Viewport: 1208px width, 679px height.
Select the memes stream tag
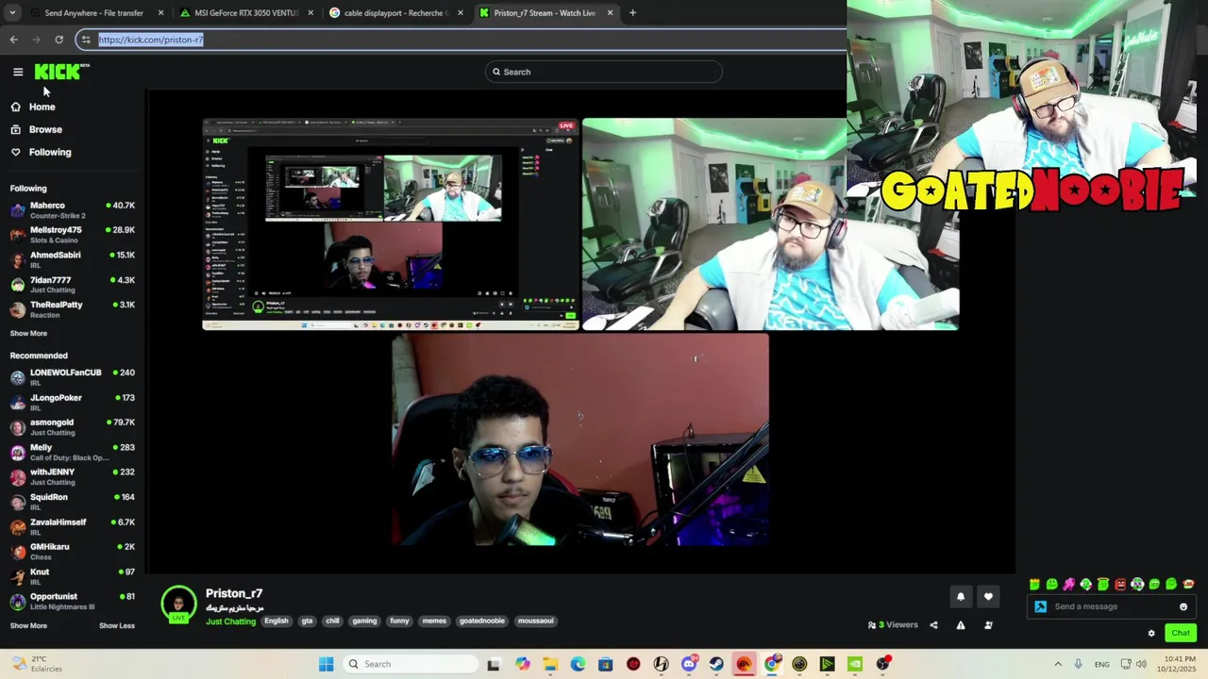tap(434, 621)
